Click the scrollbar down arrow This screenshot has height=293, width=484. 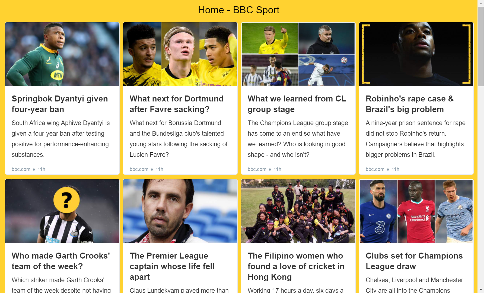[481, 290]
